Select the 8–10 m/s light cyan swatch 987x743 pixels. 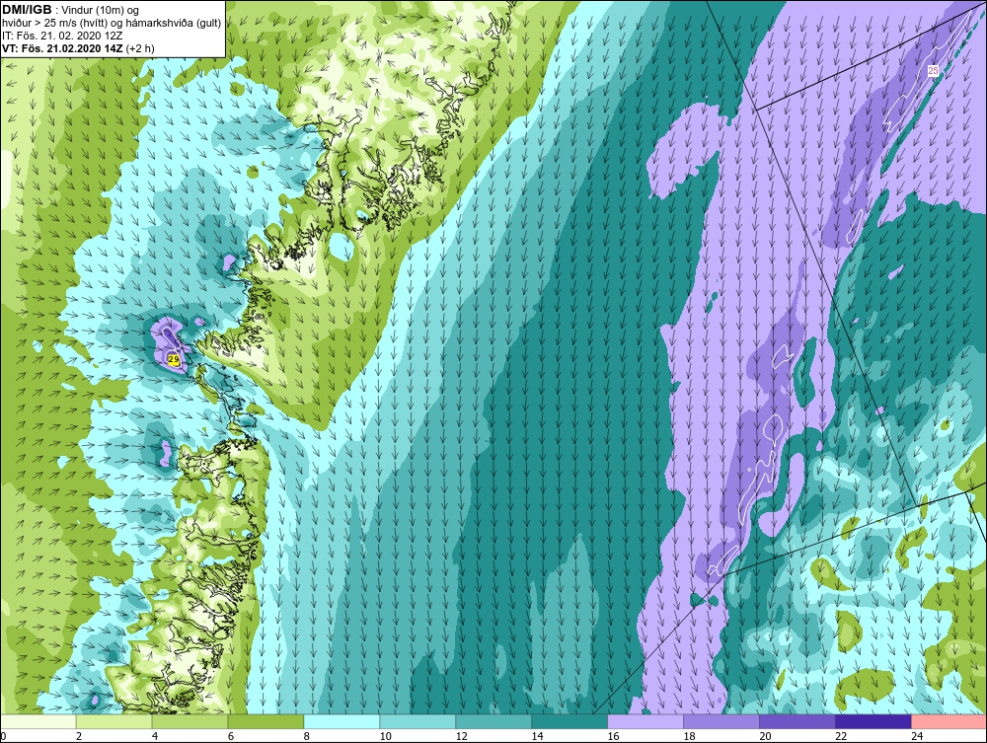[342, 721]
